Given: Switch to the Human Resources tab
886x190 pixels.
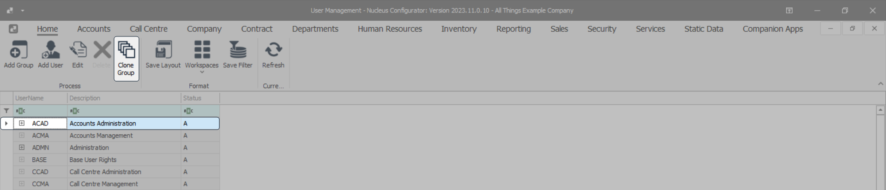Looking at the screenshot, I should tap(390, 29).
